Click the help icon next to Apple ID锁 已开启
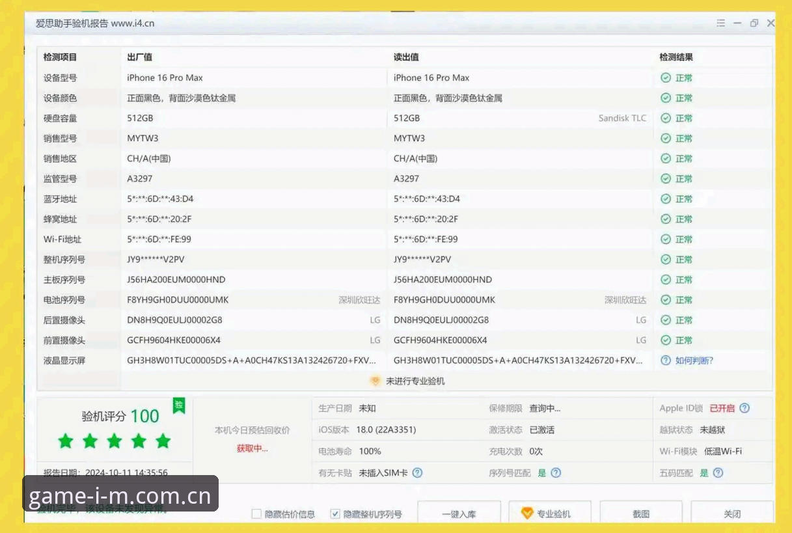The width and height of the screenshot is (792, 533). click(744, 408)
